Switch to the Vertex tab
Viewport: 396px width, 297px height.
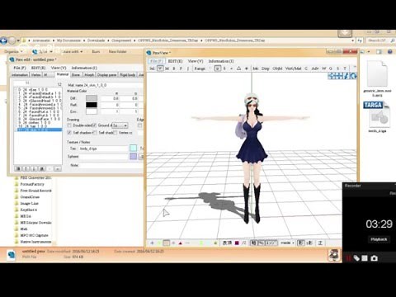[35, 75]
